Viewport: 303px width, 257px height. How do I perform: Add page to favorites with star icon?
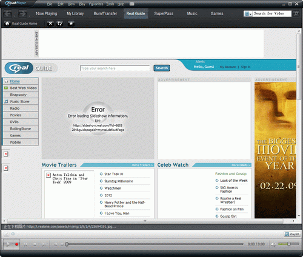71,24
